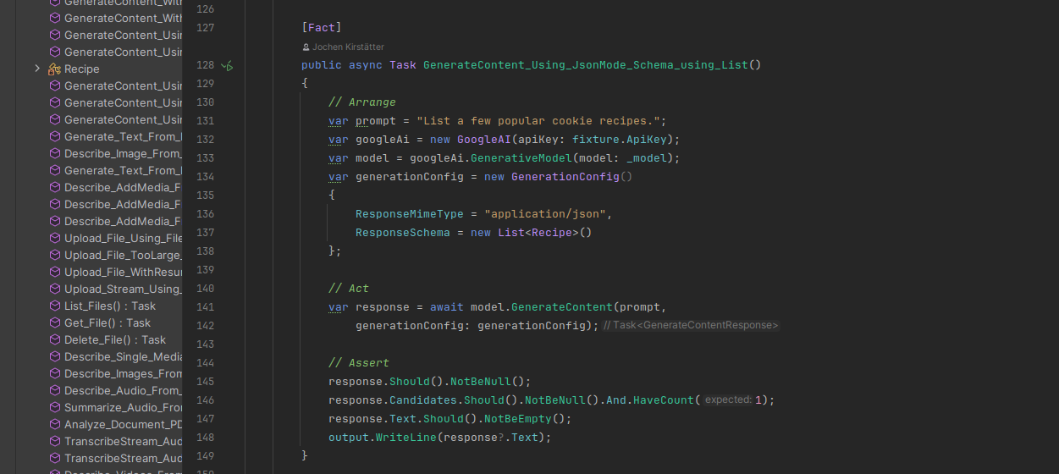The height and width of the screenshot is (474, 1059).
Task: Select the Describe_Images_From structure item
Action: point(123,374)
